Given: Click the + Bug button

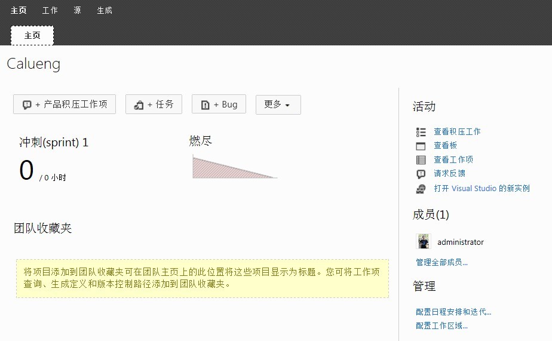Looking at the screenshot, I should pos(219,104).
